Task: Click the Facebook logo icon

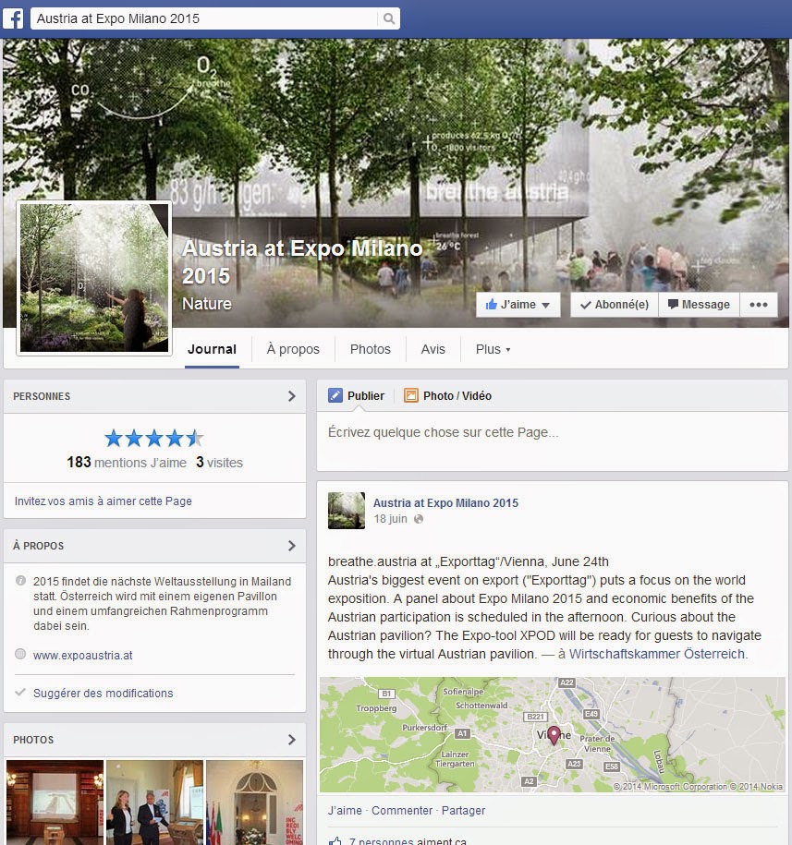Action: click(x=13, y=18)
